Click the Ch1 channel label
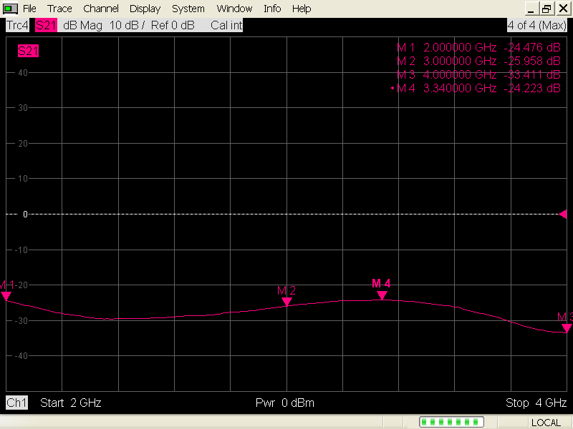573x429 pixels. point(16,403)
